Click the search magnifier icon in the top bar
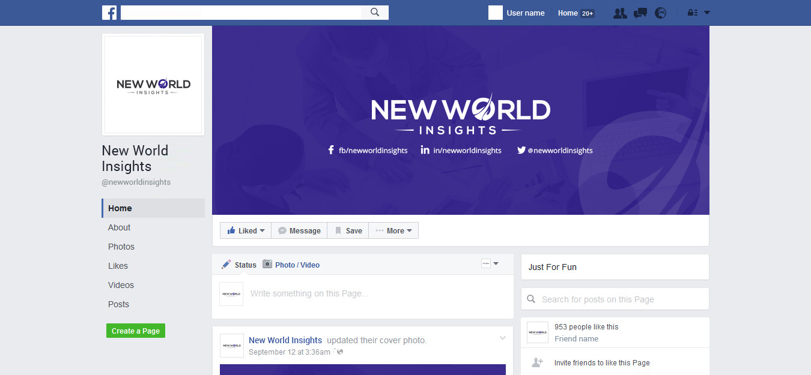Screen dimensions: 811x375 click(x=375, y=12)
